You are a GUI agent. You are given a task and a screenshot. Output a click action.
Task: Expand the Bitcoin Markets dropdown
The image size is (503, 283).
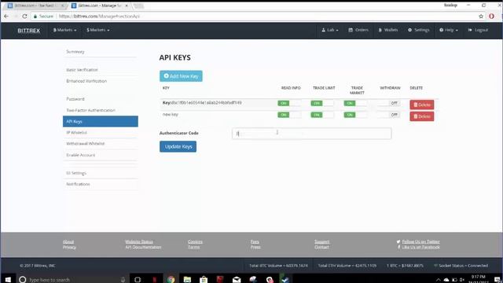pos(64,30)
